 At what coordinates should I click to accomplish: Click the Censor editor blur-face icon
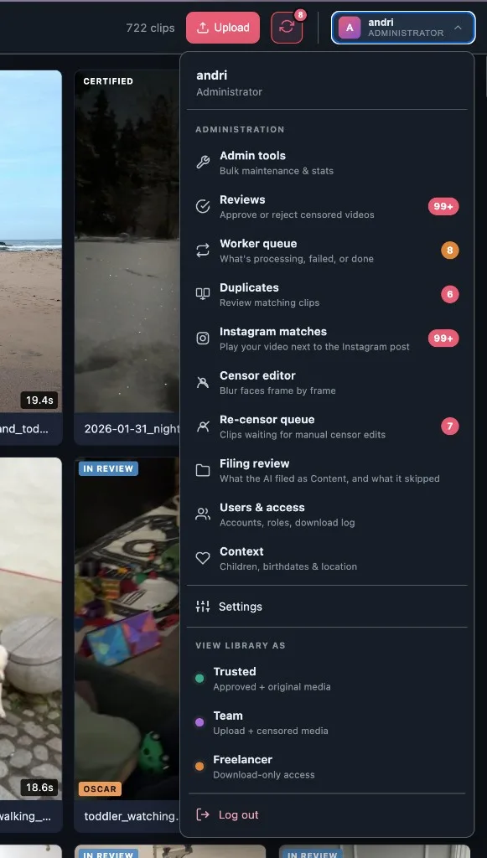[203, 382]
